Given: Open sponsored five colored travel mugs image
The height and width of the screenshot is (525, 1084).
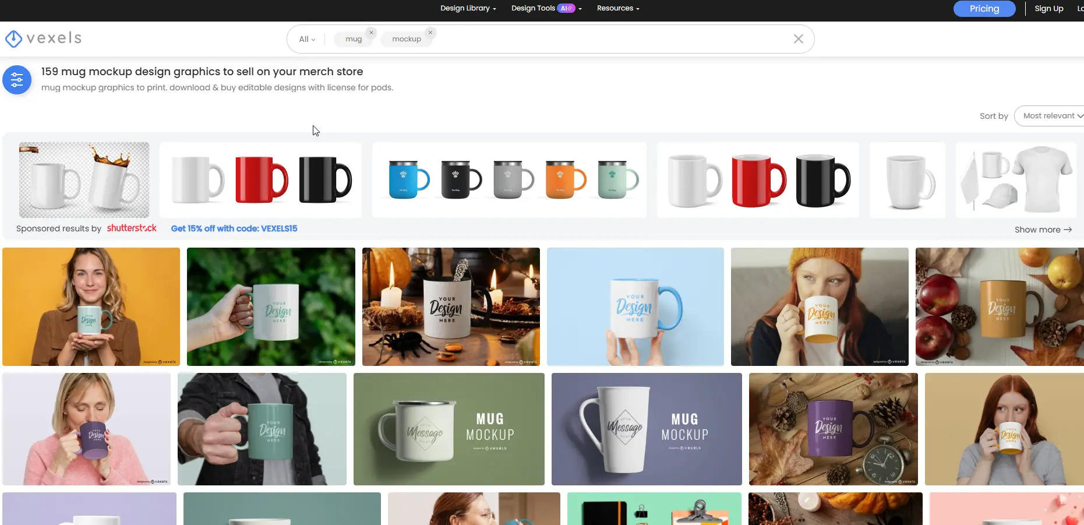Looking at the screenshot, I should click(509, 180).
